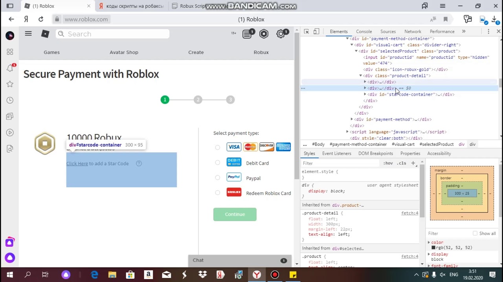This screenshot has height=282, width=503.
Task: Expand the payment-method div node
Action: point(352,119)
